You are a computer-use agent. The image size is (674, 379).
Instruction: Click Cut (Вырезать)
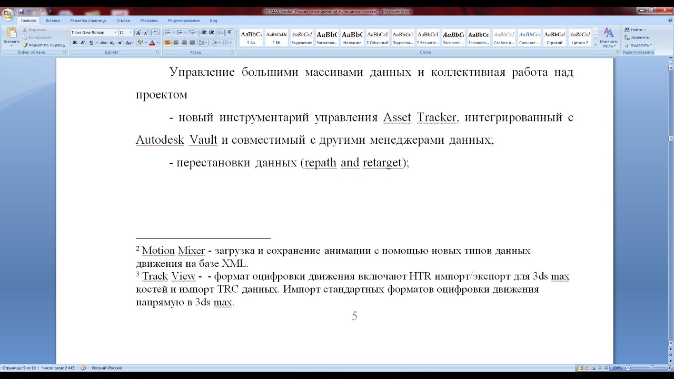(35, 29)
